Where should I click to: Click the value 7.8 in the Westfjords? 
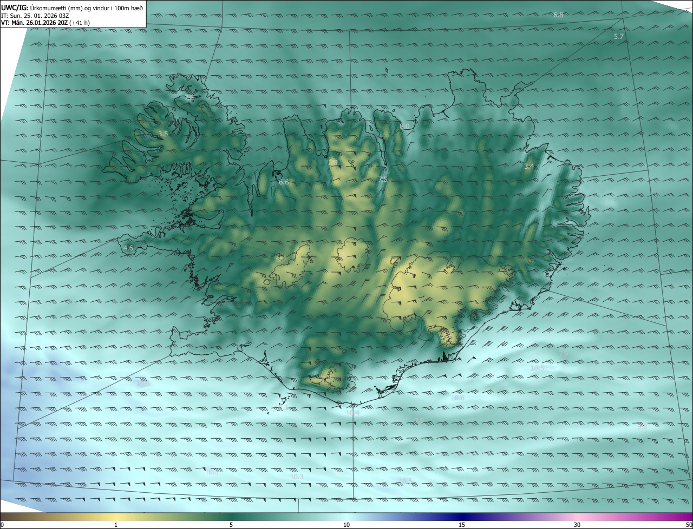(188, 98)
